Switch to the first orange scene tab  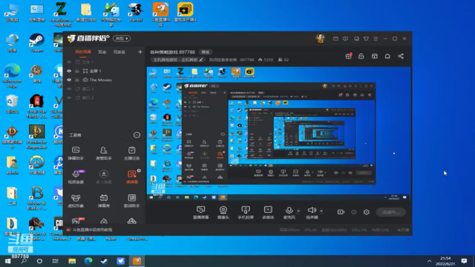point(83,52)
